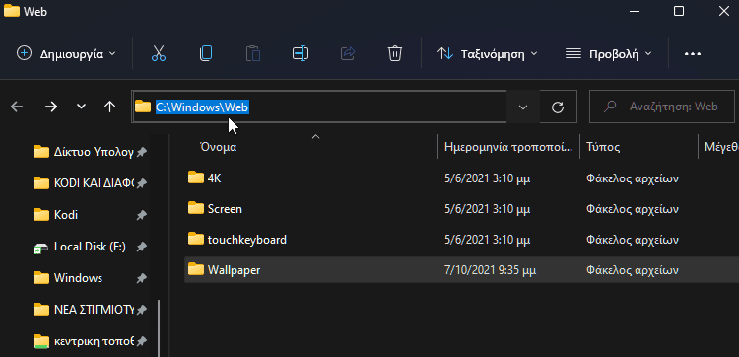Viewport: 739px width, 357px height.
Task: Click the pin icon beside Kodi
Action: pos(141,216)
